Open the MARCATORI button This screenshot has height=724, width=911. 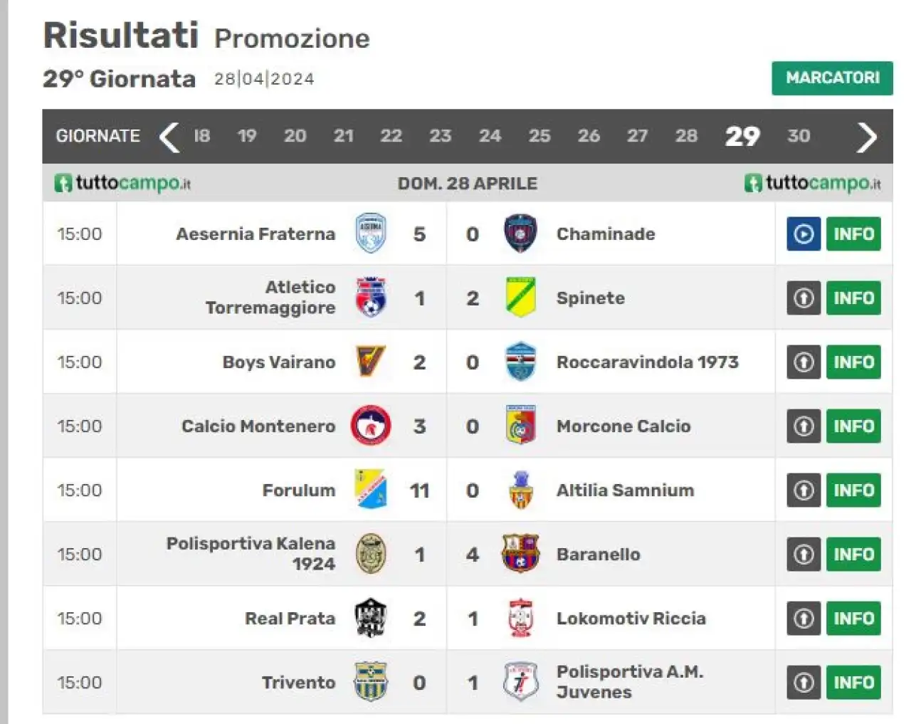832,78
